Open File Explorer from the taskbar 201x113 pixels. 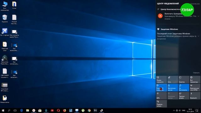coord(28,110)
